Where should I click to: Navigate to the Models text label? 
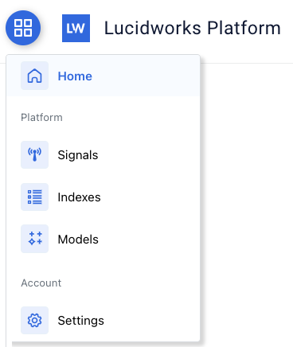pos(78,240)
